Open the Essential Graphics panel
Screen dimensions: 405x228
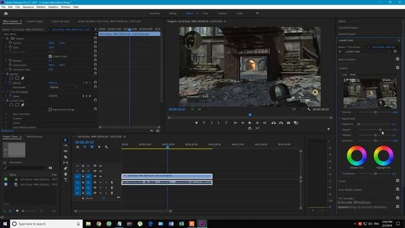[x=348, y=27]
